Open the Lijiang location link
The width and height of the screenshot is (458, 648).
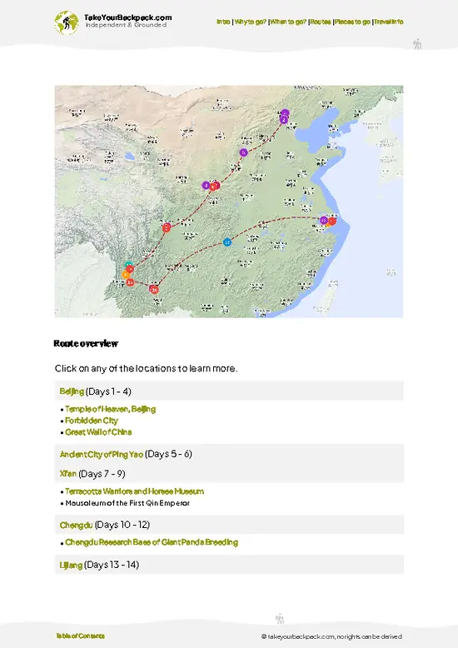[x=71, y=565]
